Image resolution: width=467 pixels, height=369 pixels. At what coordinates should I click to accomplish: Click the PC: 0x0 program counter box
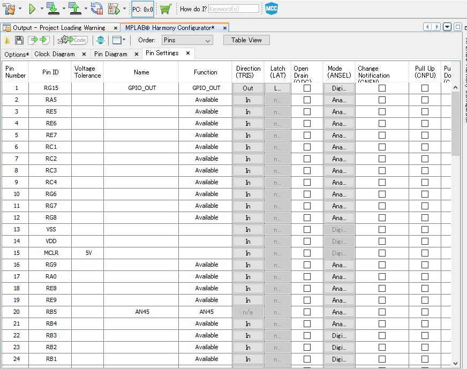click(142, 9)
